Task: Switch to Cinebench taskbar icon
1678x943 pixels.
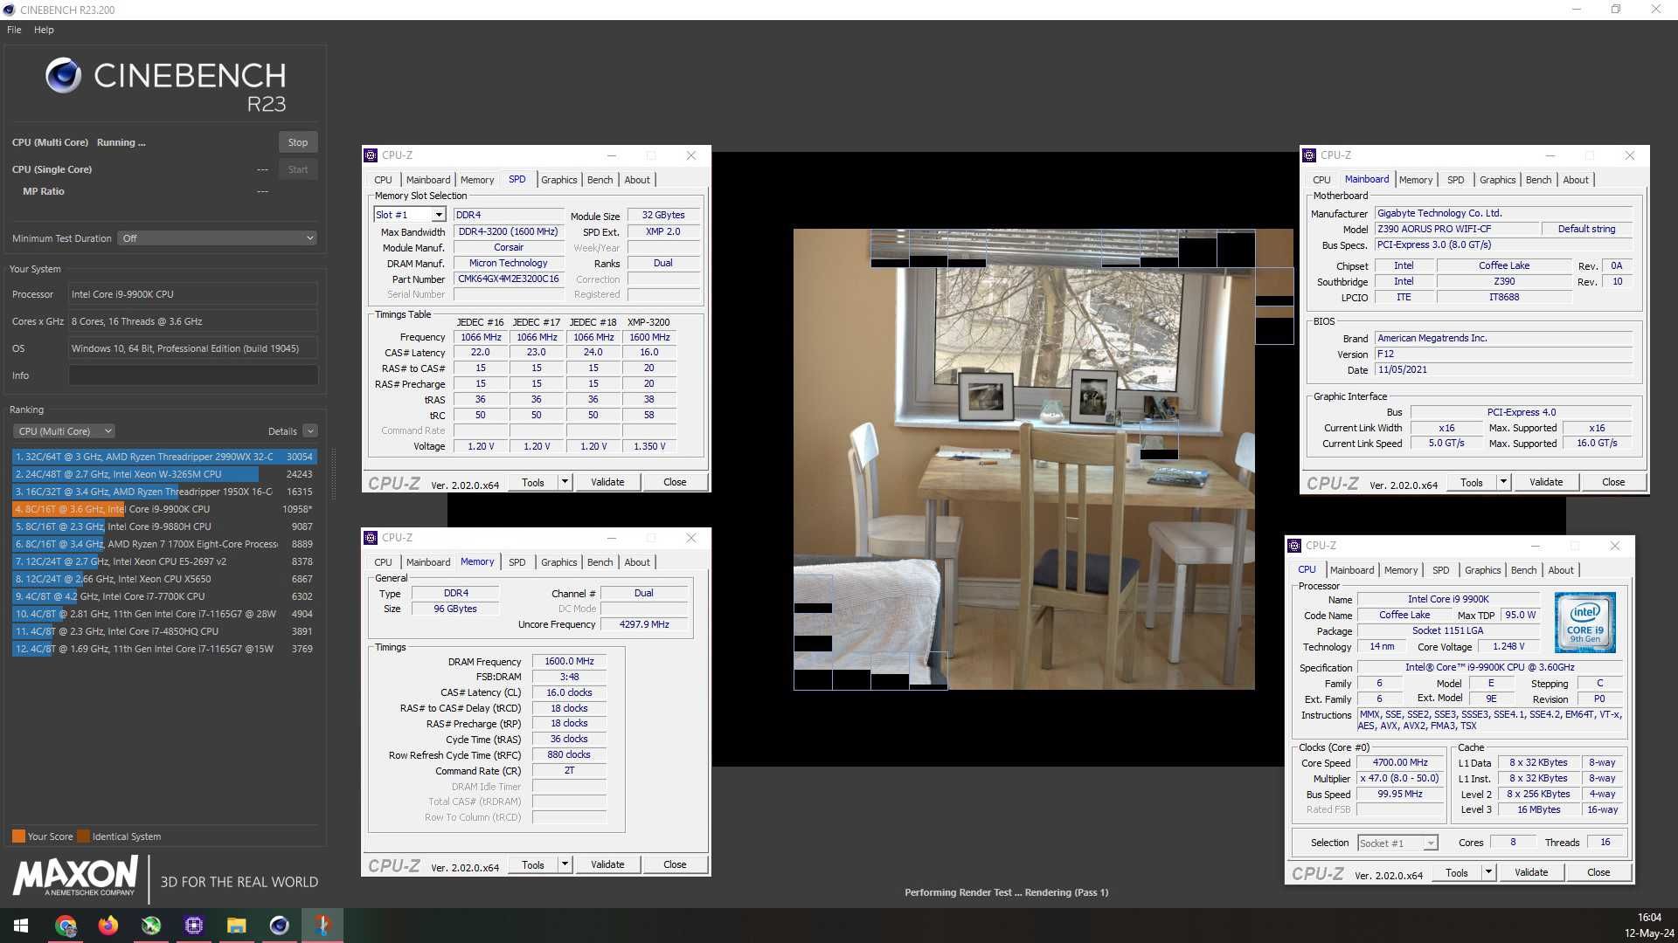Action: 280,926
